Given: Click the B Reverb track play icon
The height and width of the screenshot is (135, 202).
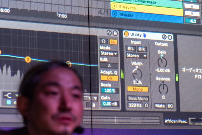Looking at the screenshot, I should (114, 6).
